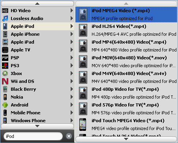Click the iPod 576p Video for TV icon
Screen dimensions: 178x143
(x=83, y=109)
